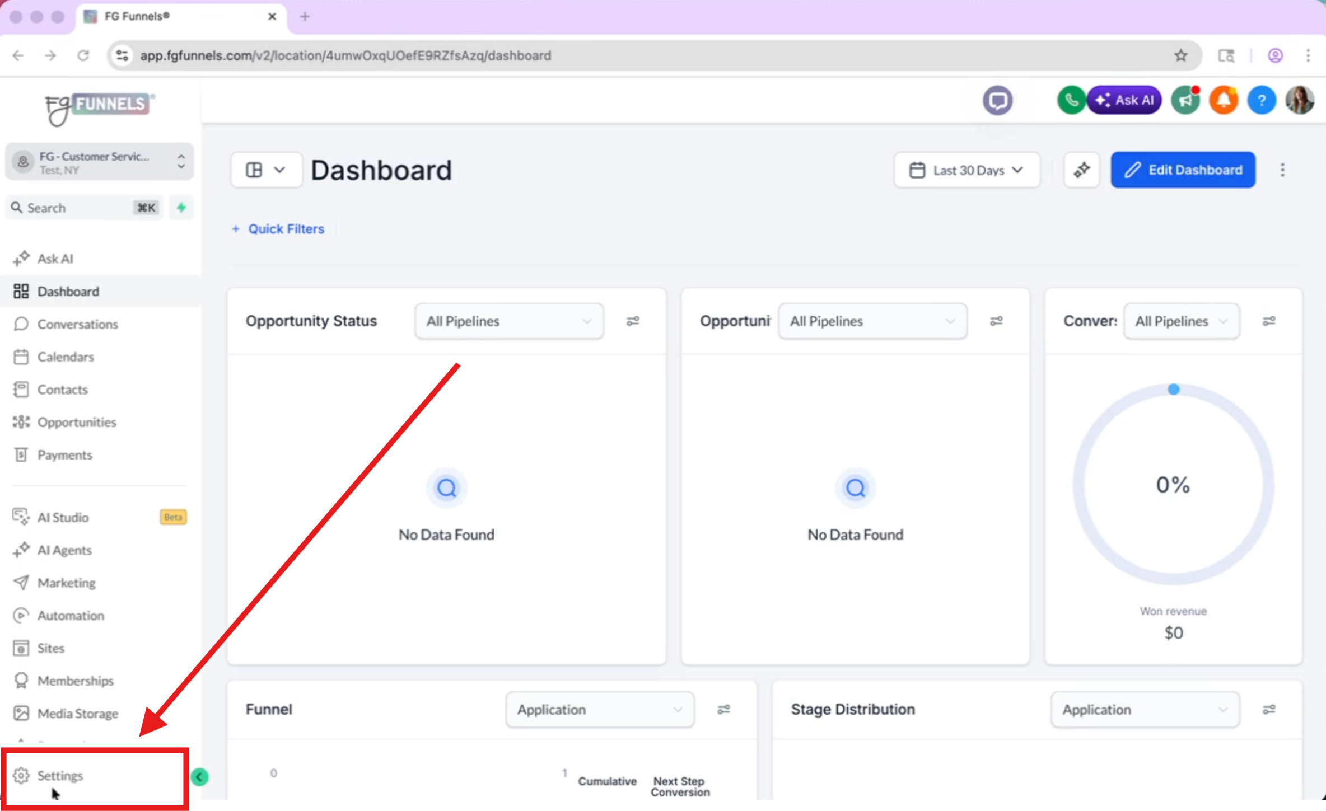Image resolution: width=1326 pixels, height=811 pixels.
Task: Click the Edit Dashboard button
Action: point(1183,170)
